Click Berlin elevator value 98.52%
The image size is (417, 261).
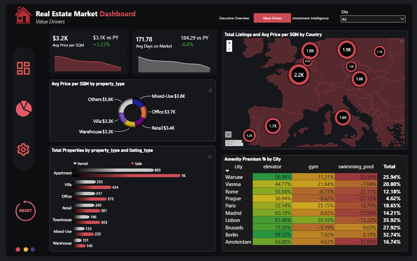click(x=272, y=235)
